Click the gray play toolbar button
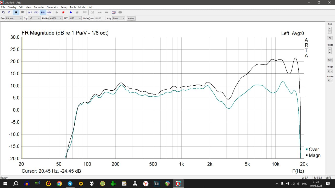335x188 pixels. pos(57,12)
